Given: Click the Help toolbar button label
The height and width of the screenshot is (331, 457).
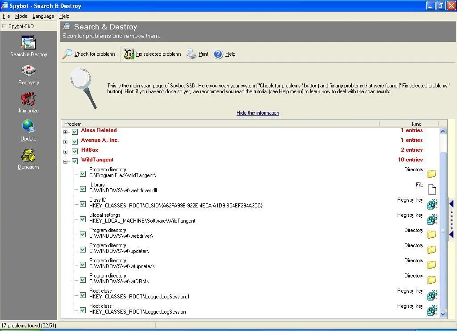Looking at the screenshot, I should (230, 54).
